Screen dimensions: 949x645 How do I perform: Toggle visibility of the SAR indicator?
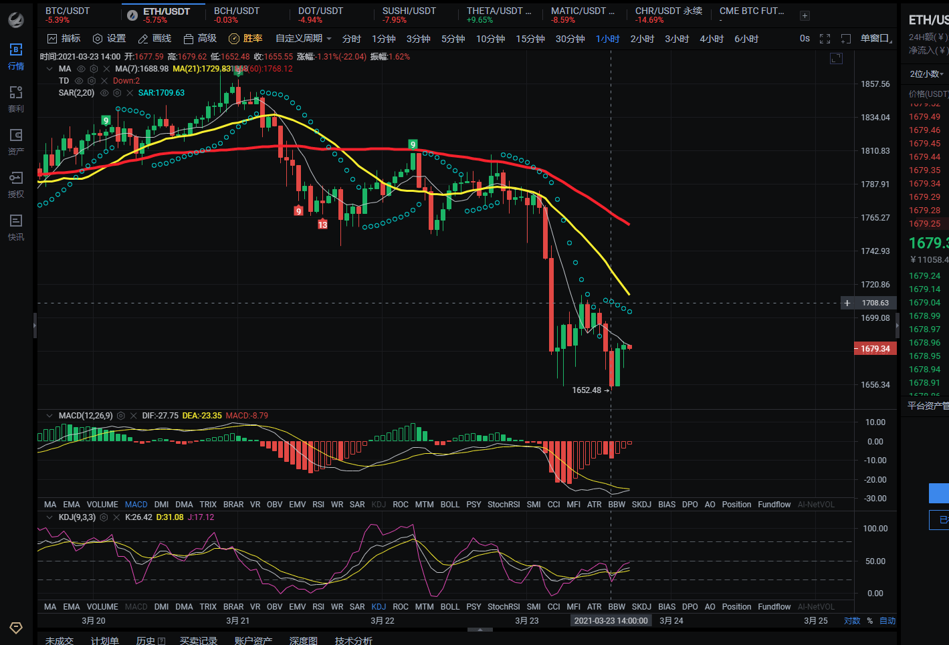click(104, 93)
